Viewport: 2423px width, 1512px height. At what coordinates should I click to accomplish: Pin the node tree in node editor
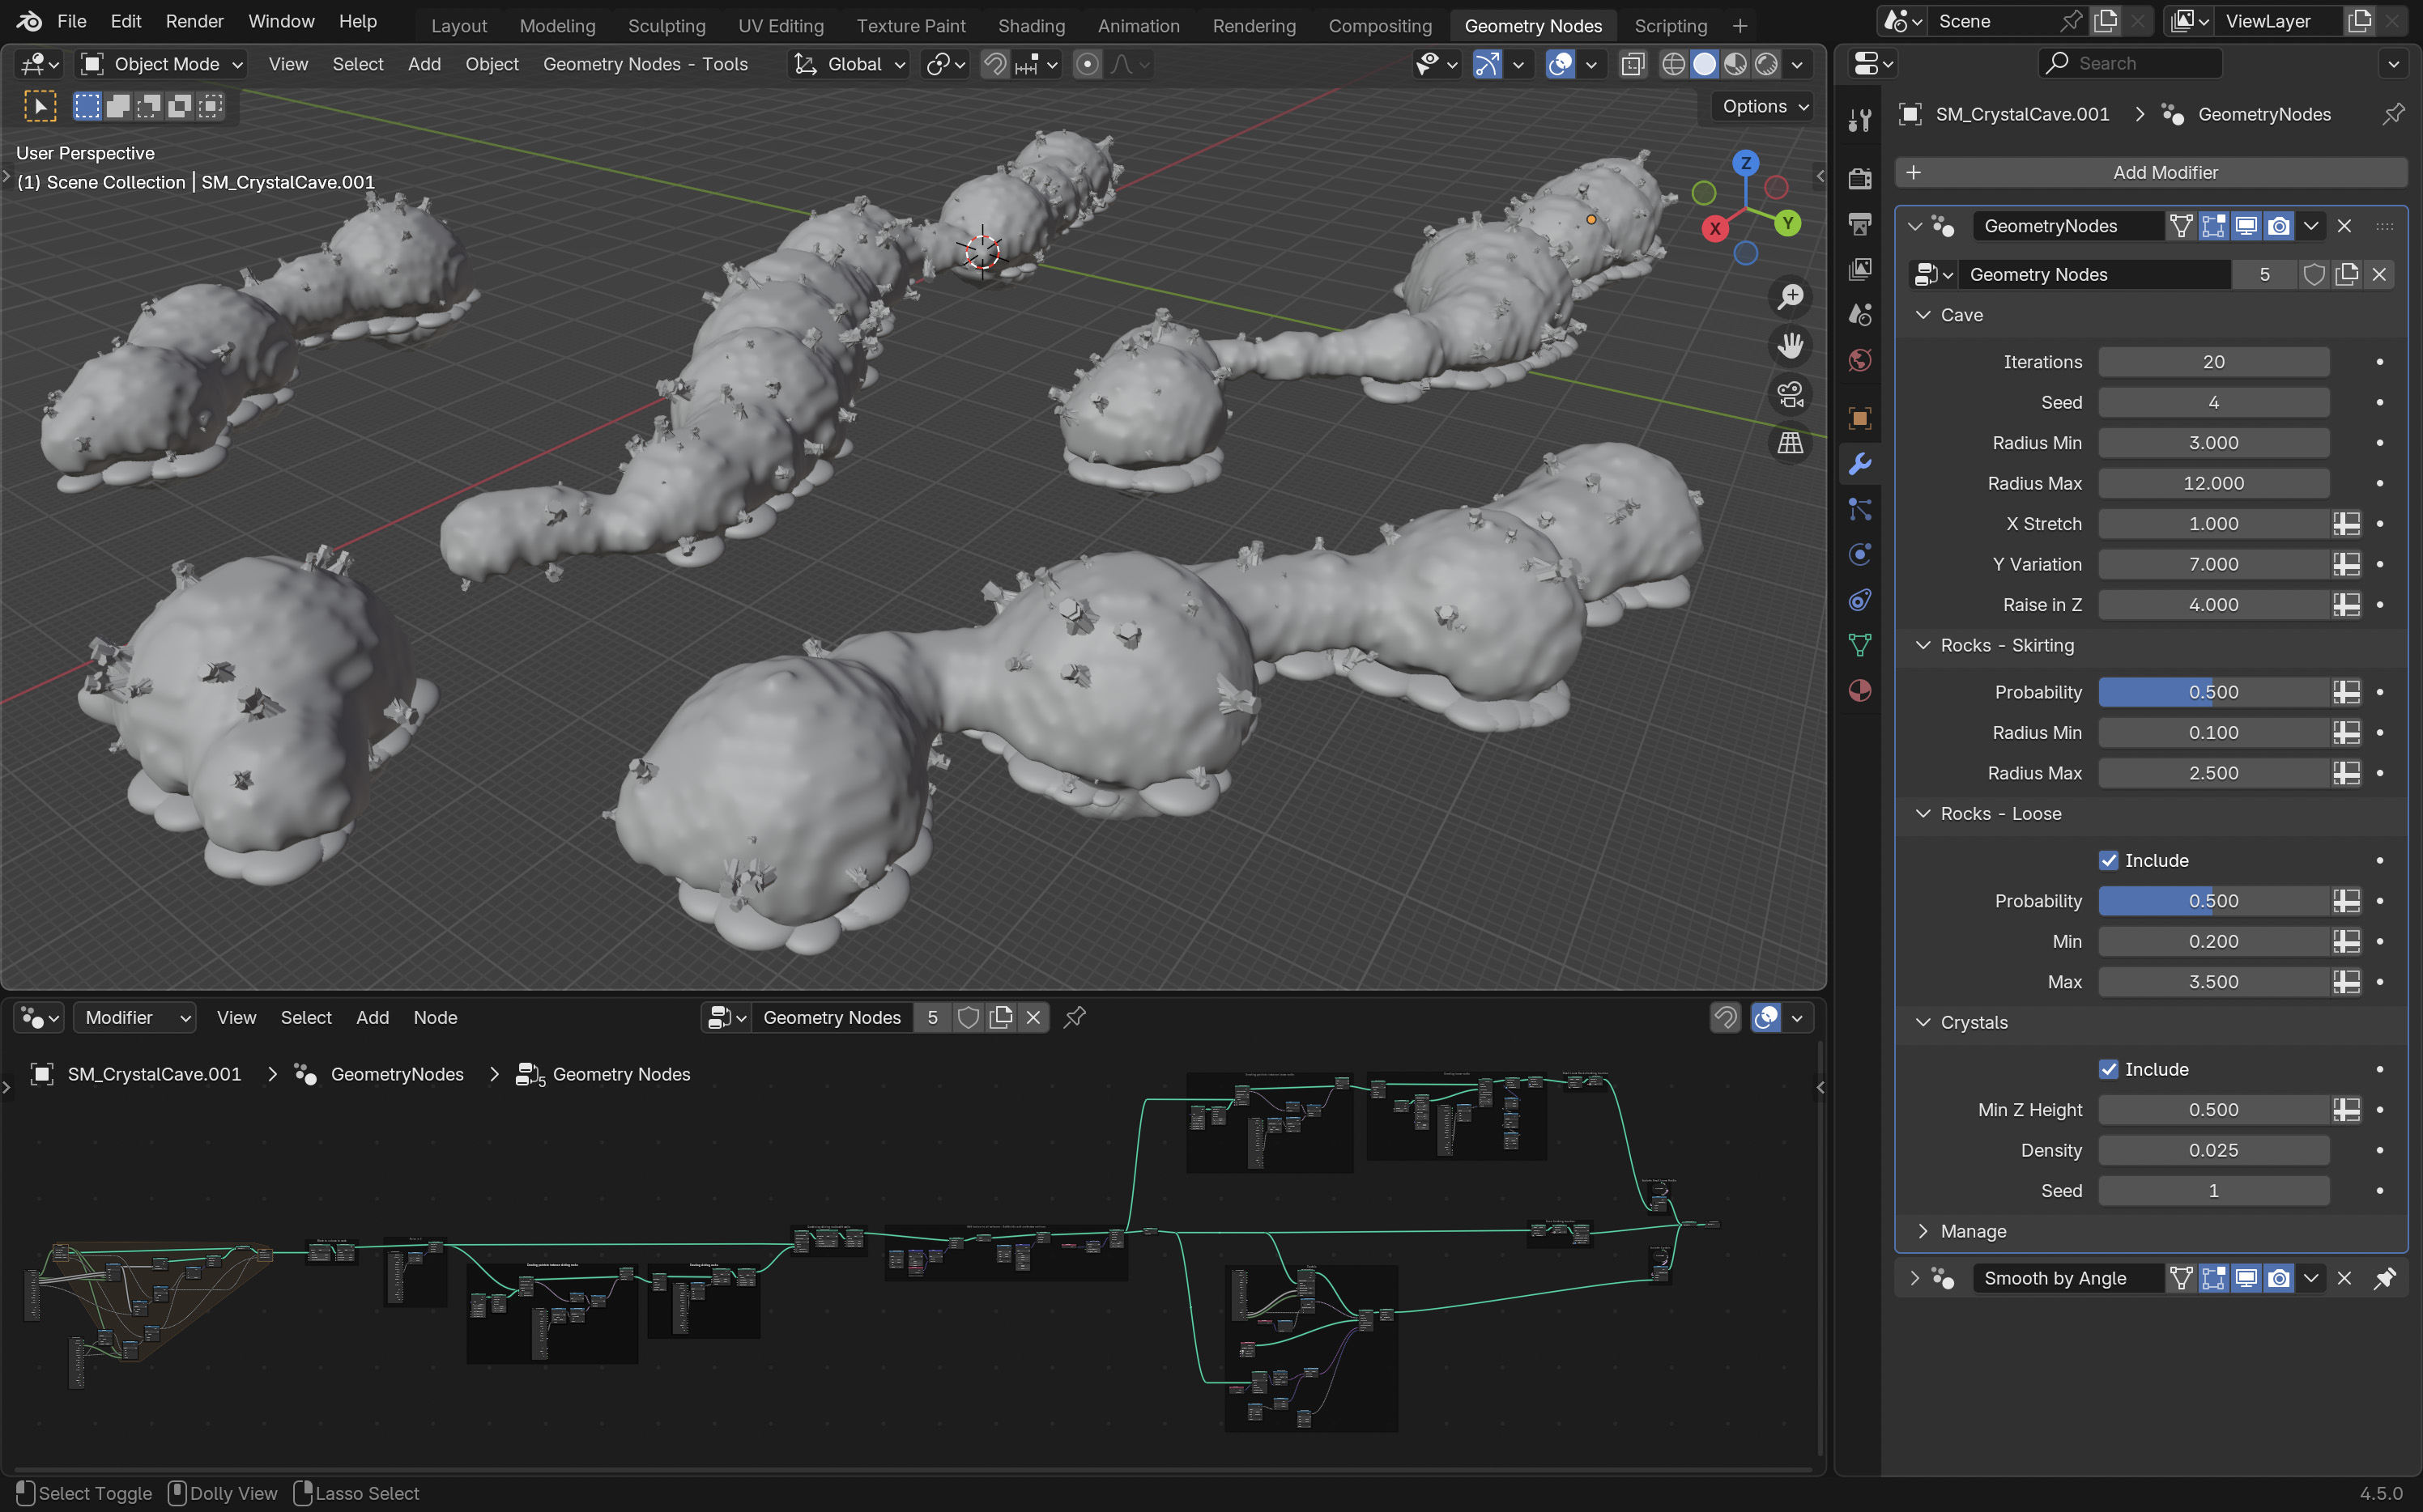click(x=1075, y=1017)
